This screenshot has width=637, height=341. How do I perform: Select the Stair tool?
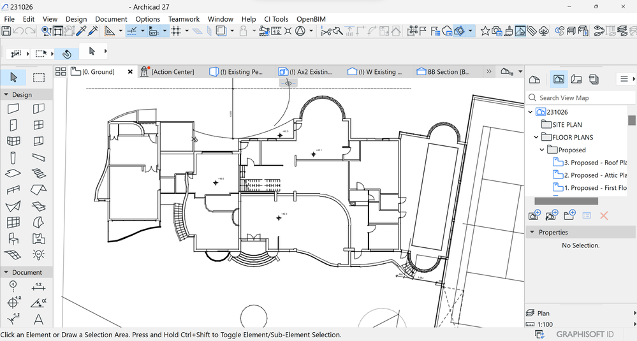(x=39, y=173)
